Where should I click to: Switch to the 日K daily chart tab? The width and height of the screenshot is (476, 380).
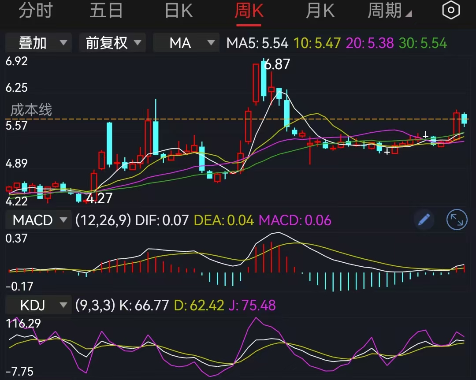[x=178, y=10]
